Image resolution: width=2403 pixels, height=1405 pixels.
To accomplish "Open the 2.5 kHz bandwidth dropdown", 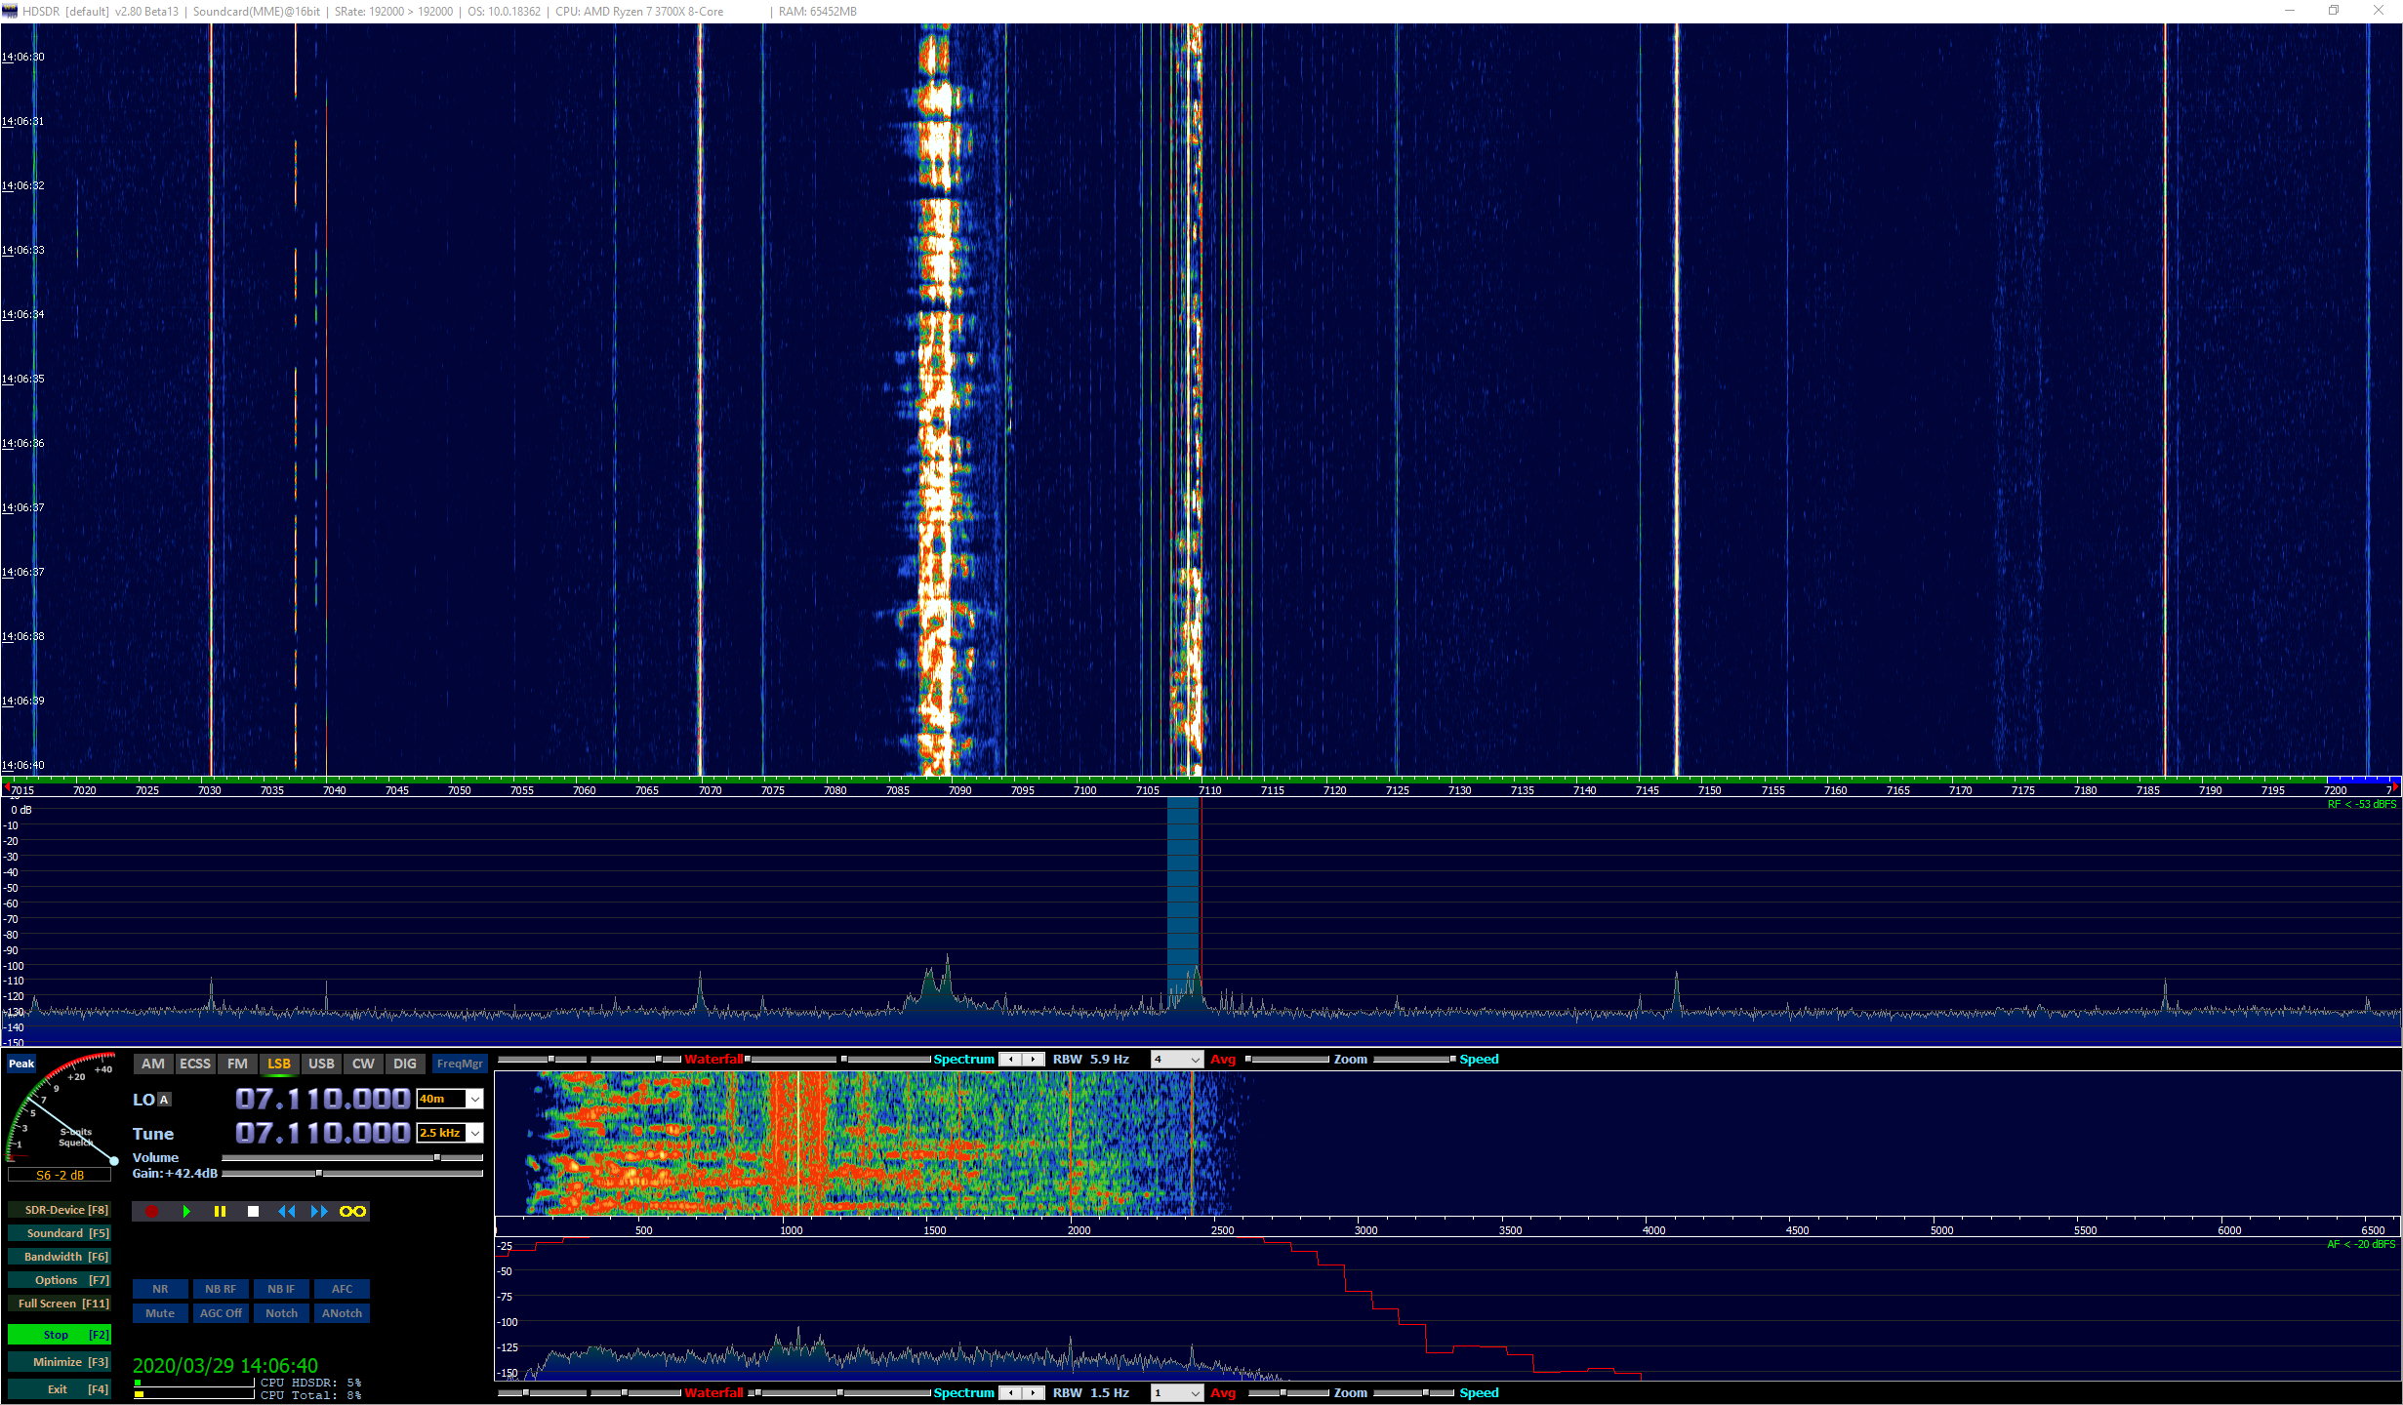I will (x=474, y=1133).
